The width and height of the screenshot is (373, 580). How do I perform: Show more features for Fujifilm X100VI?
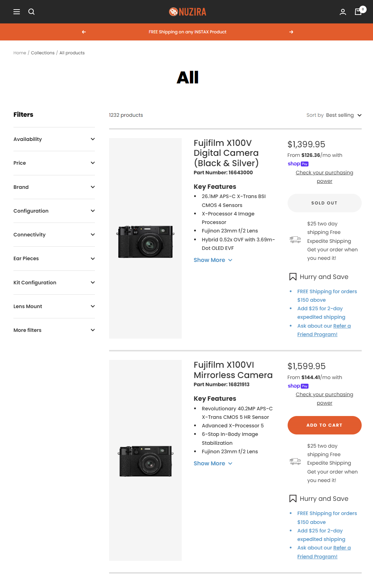coord(213,464)
